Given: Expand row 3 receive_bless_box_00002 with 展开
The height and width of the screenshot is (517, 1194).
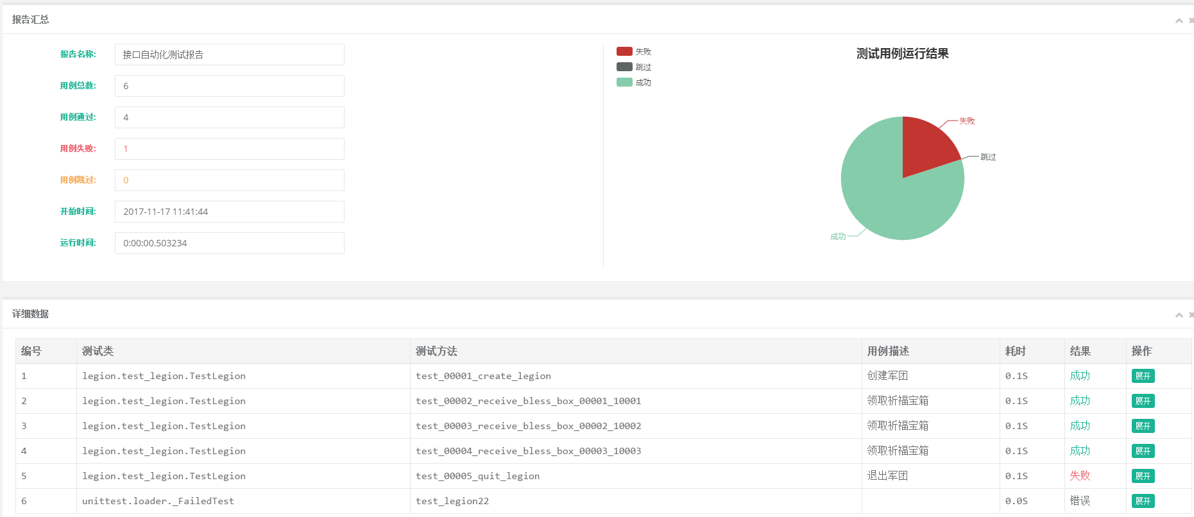Looking at the screenshot, I should [1143, 426].
